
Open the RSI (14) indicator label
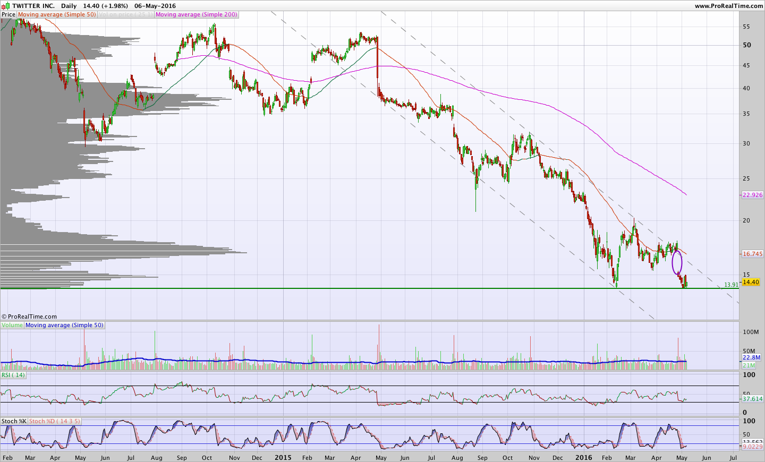[x=13, y=375]
